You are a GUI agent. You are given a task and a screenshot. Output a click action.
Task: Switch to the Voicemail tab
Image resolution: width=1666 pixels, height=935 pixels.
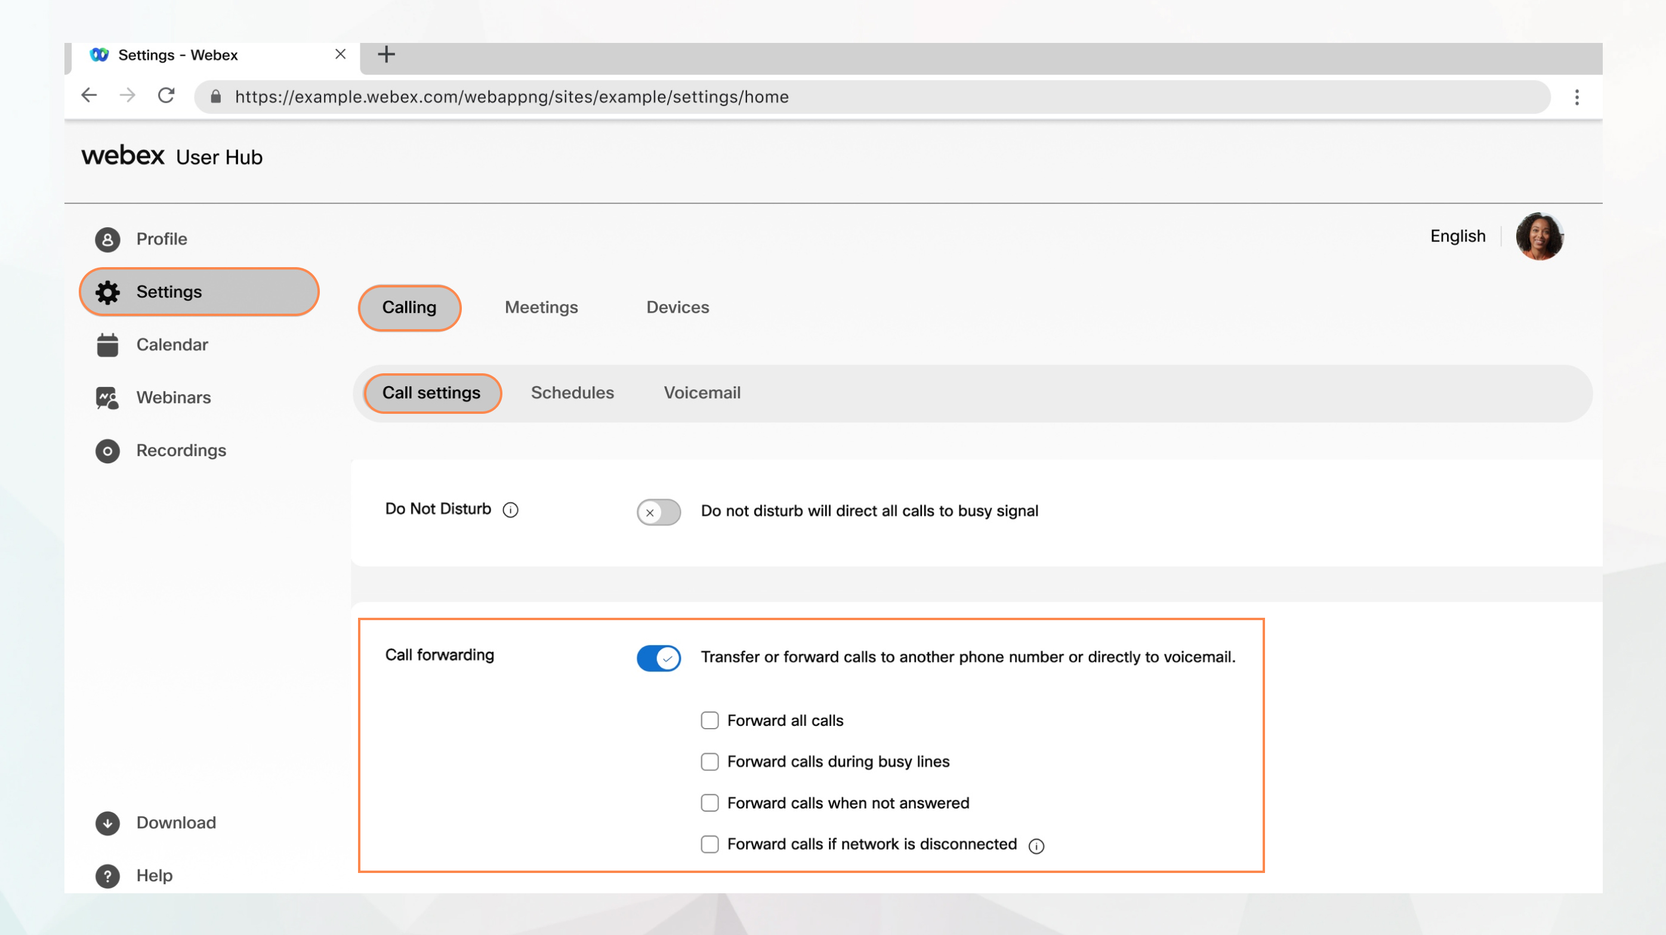(702, 392)
